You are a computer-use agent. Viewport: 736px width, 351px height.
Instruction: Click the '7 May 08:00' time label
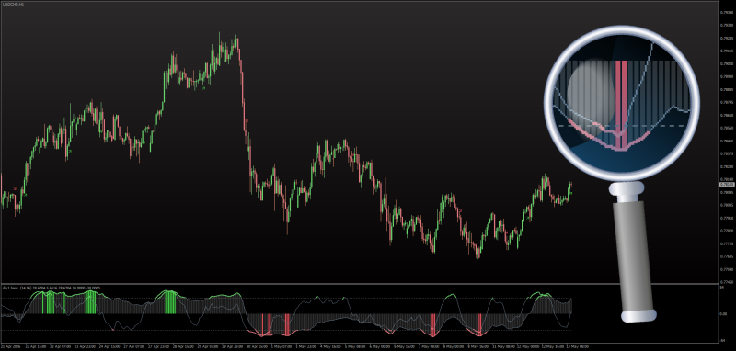click(x=429, y=346)
